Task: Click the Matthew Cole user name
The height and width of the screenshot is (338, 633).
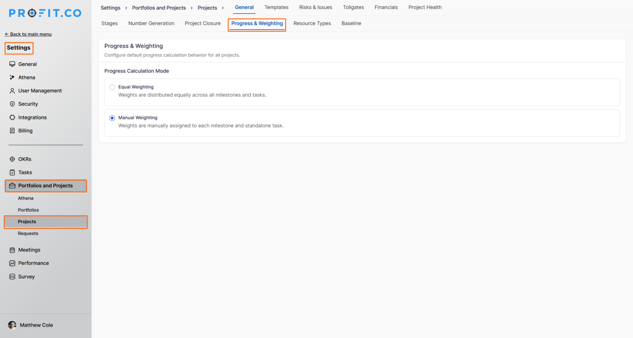Action: click(36, 325)
